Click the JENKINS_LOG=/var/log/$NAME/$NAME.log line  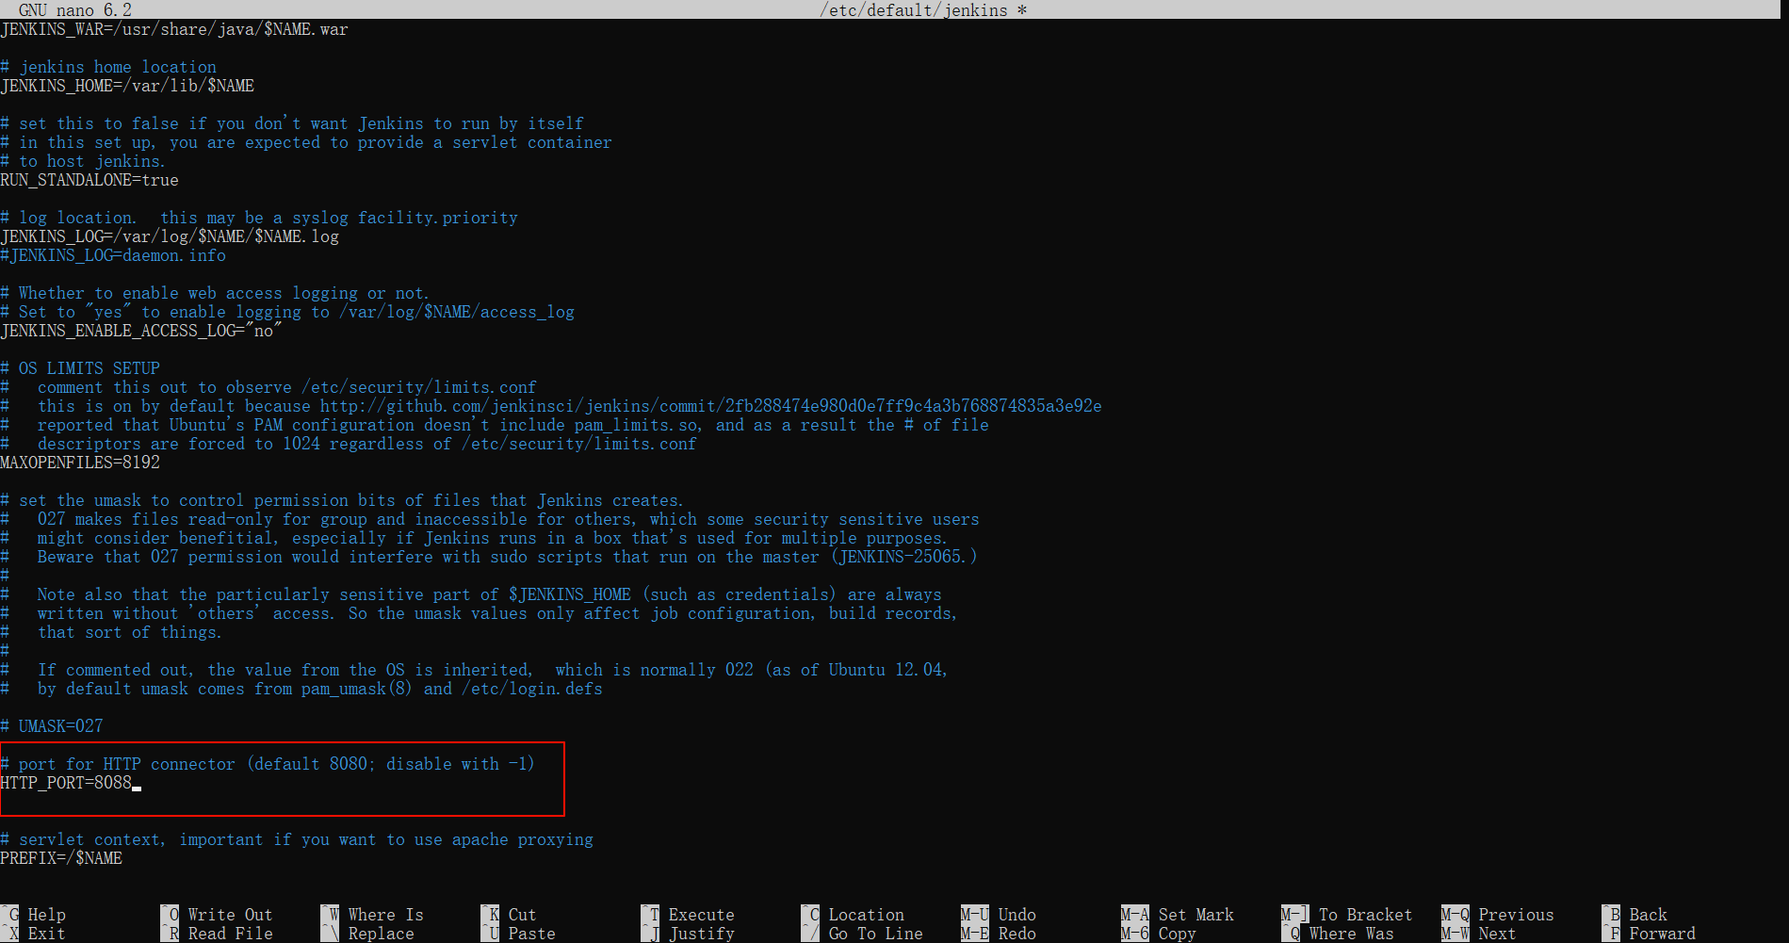pyautogui.click(x=170, y=236)
